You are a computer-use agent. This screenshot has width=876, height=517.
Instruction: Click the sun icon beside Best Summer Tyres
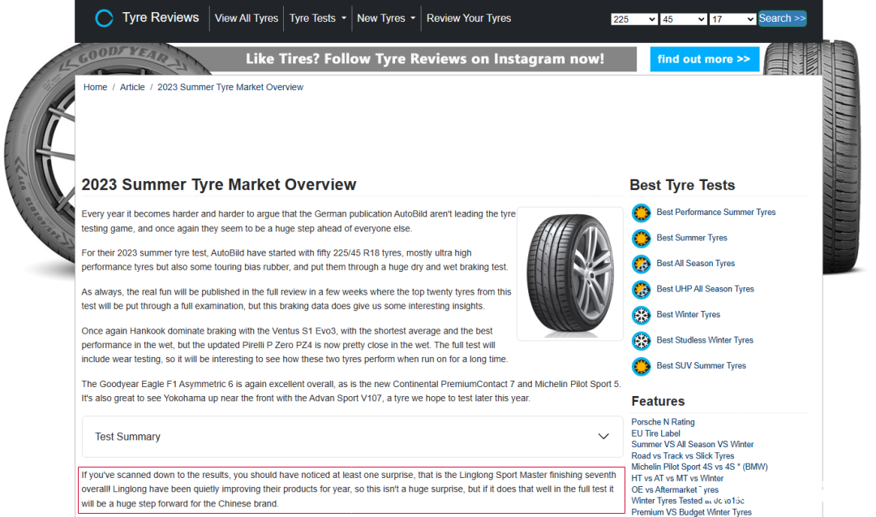642,239
